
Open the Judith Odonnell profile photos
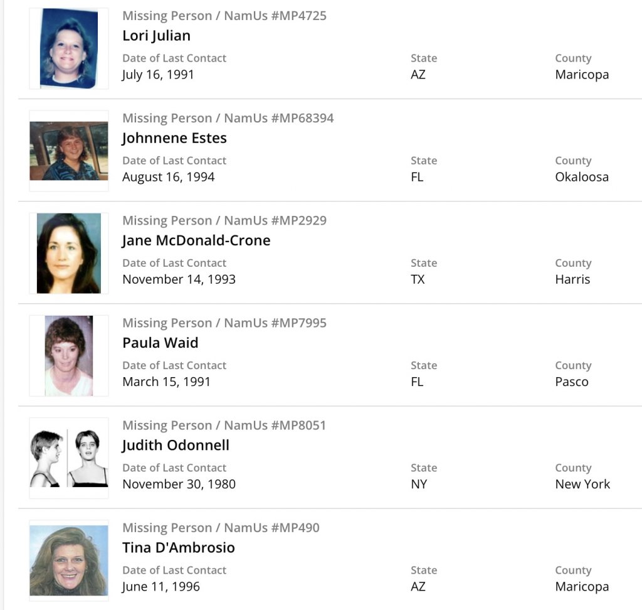69,458
